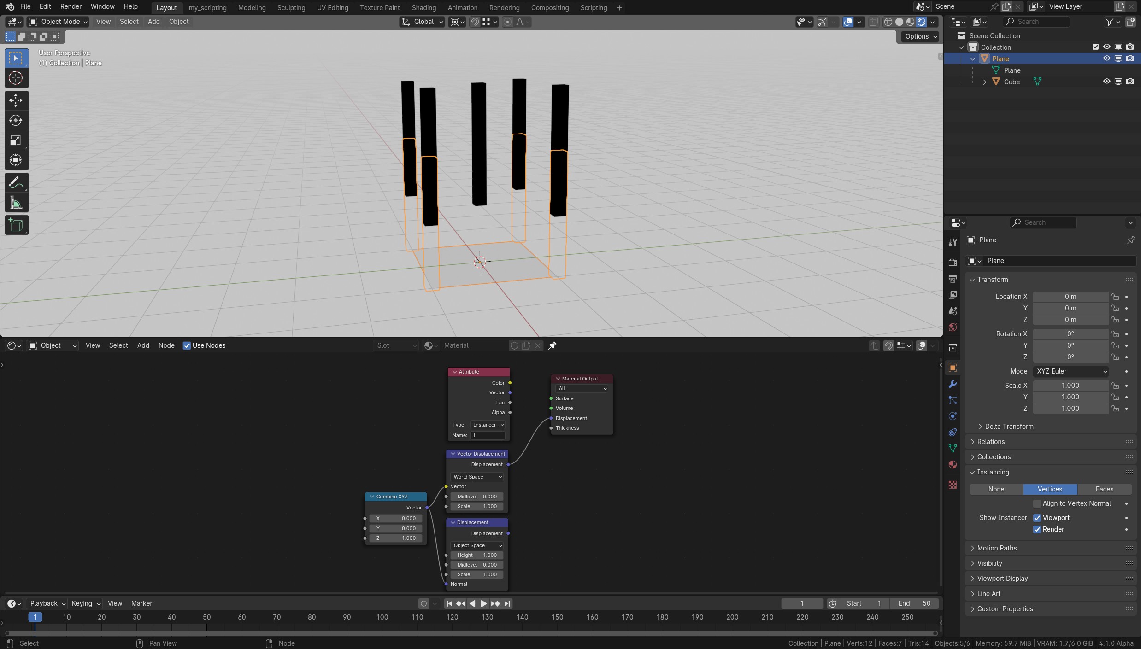This screenshot has height=649, width=1141.
Task: Open the Modifiers wrench properties tab
Action: [x=953, y=384]
